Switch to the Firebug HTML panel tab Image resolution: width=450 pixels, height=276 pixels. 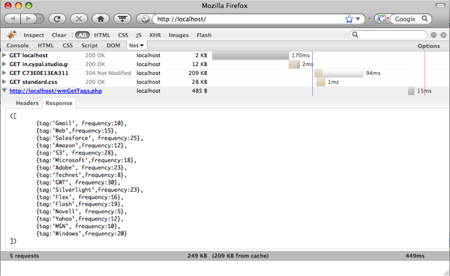click(x=46, y=45)
